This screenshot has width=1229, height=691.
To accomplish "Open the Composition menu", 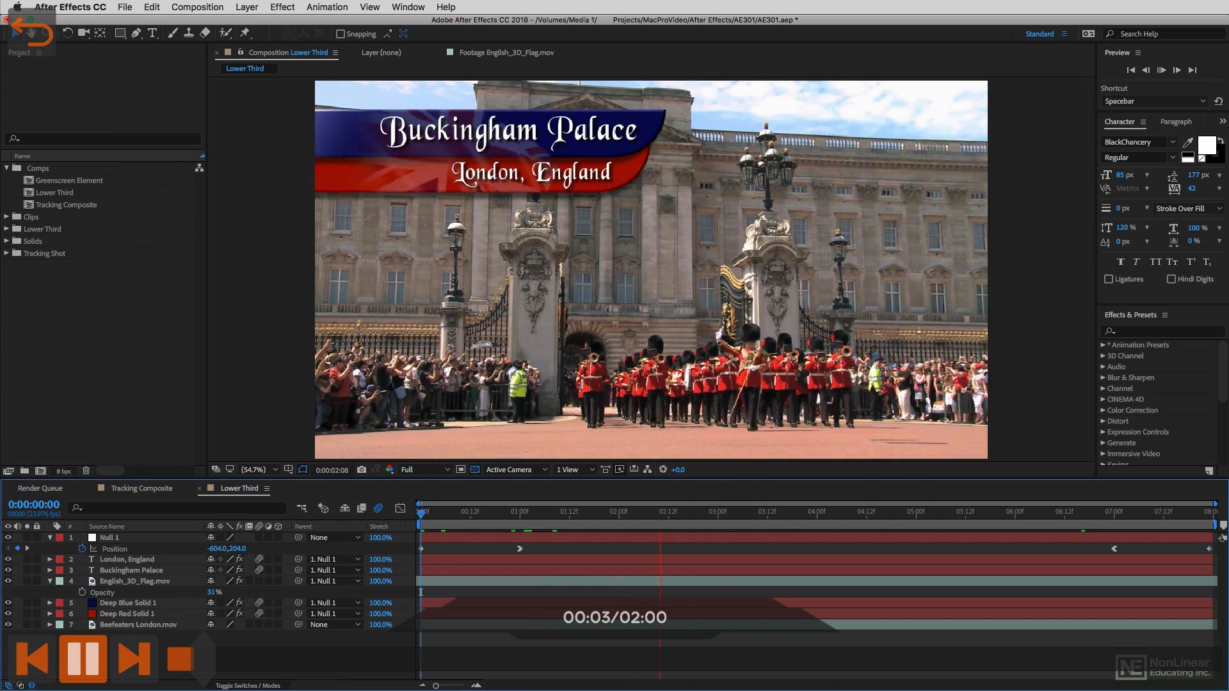I will [x=197, y=7].
